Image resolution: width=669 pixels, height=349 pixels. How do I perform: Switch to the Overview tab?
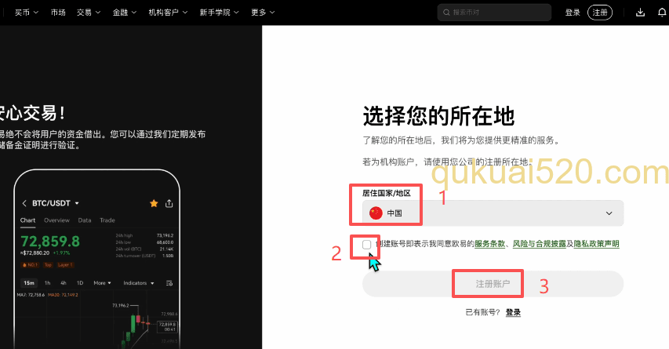point(56,220)
